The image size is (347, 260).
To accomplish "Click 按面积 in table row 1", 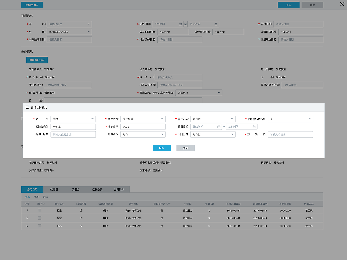I will click(x=309, y=210).
